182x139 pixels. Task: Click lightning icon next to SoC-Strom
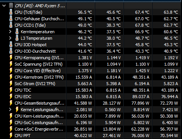point(11,84)
